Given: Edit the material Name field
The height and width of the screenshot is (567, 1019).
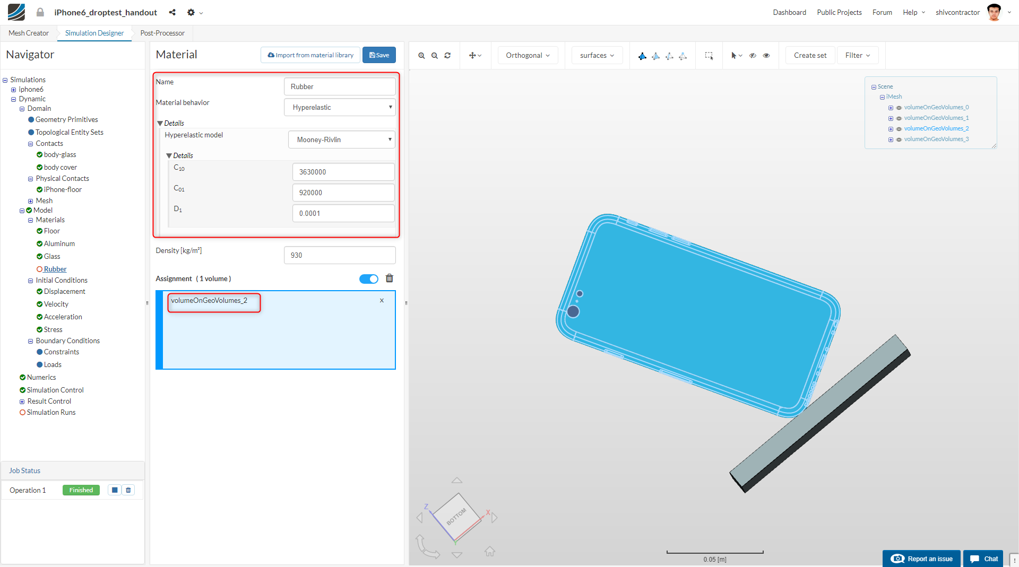Looking at the screenshot, I should point(340,86).
